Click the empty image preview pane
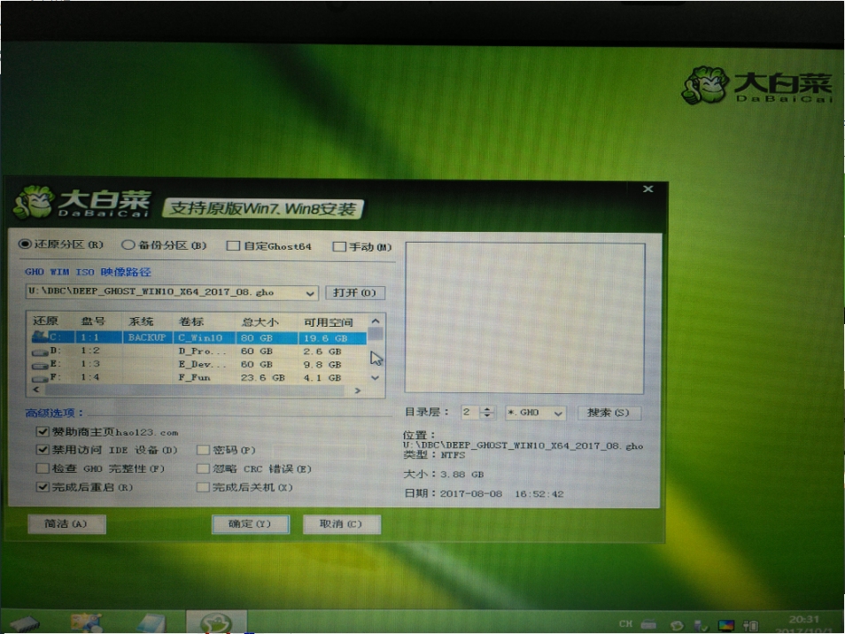The height and width of the screenshot is (634, 845). [524, 318]
